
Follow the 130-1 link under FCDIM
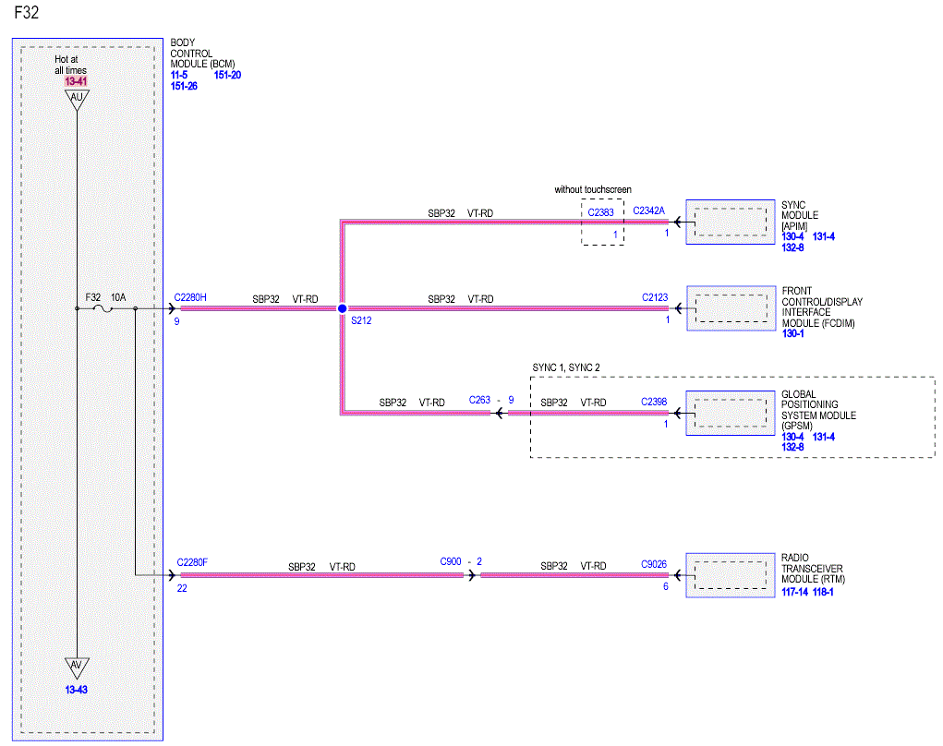(x=792, y=333)
